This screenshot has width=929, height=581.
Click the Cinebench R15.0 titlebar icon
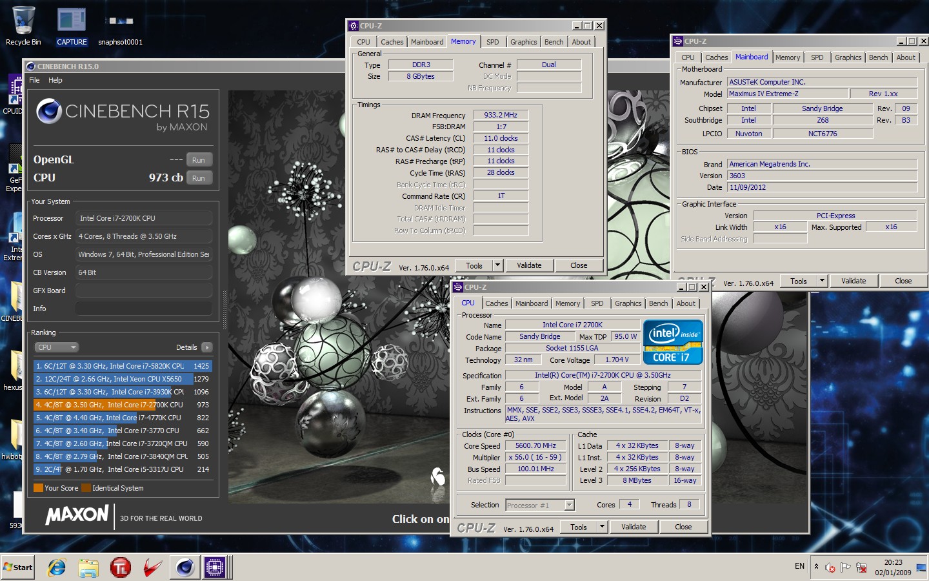pos(30,66)
